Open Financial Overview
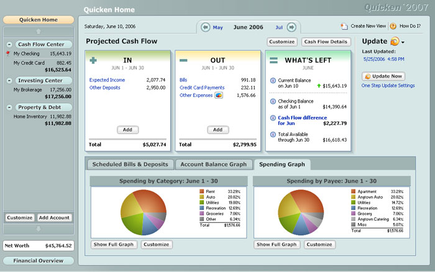 coord(39,261)
